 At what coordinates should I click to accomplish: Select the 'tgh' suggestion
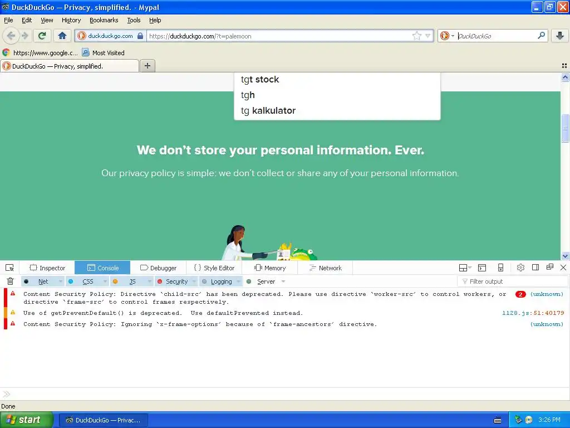337,95
